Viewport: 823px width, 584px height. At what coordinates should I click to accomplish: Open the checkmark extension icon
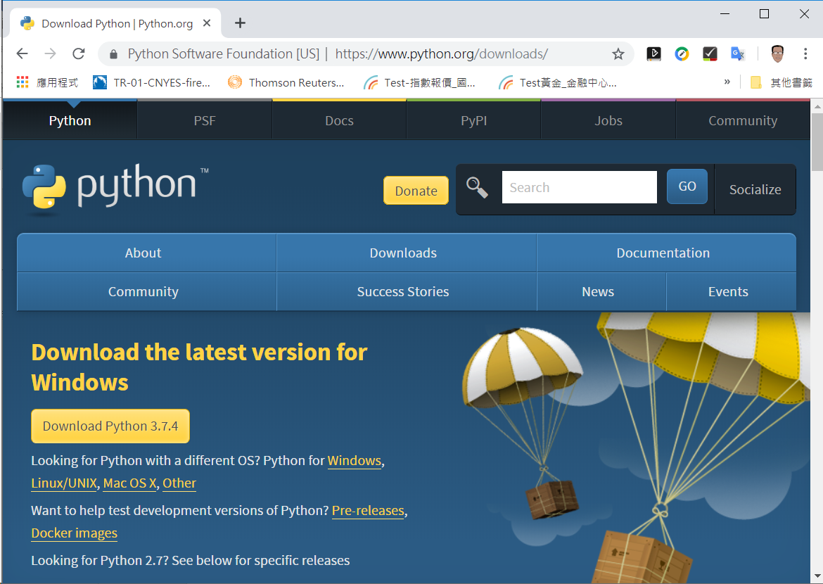pyautogui.click(x=710, y=53)
